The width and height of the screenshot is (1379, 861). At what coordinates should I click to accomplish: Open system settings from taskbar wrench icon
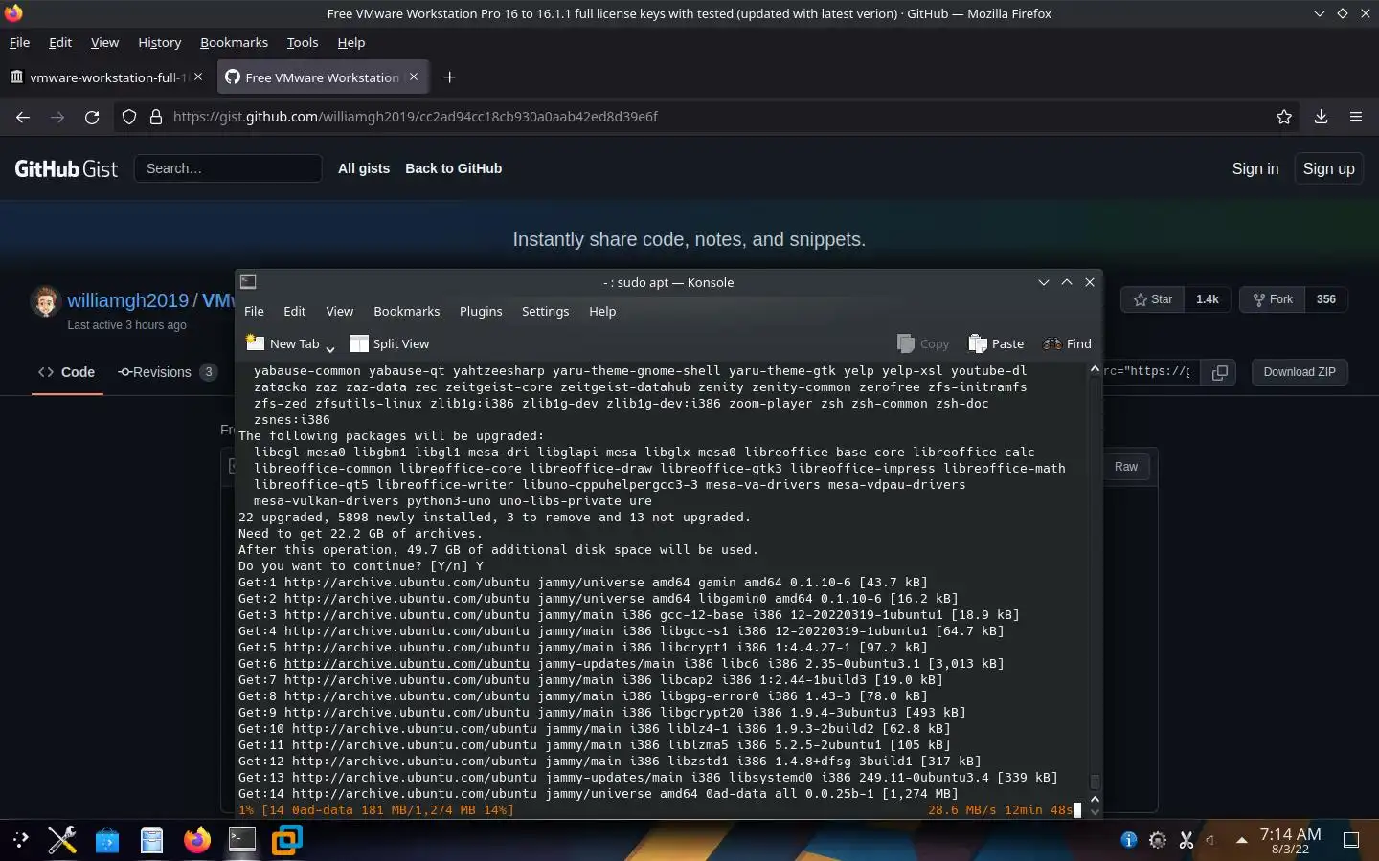coord(62,840)
